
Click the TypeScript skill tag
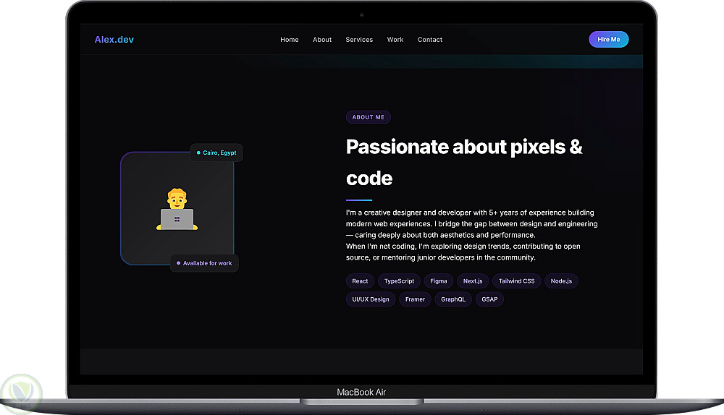(400, 281)
